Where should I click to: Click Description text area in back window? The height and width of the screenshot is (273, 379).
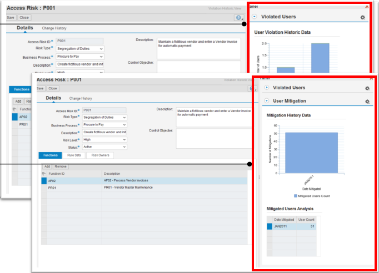click(199, 48)
